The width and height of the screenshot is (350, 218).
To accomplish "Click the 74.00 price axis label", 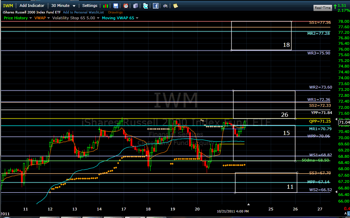I will click(344, 78).
